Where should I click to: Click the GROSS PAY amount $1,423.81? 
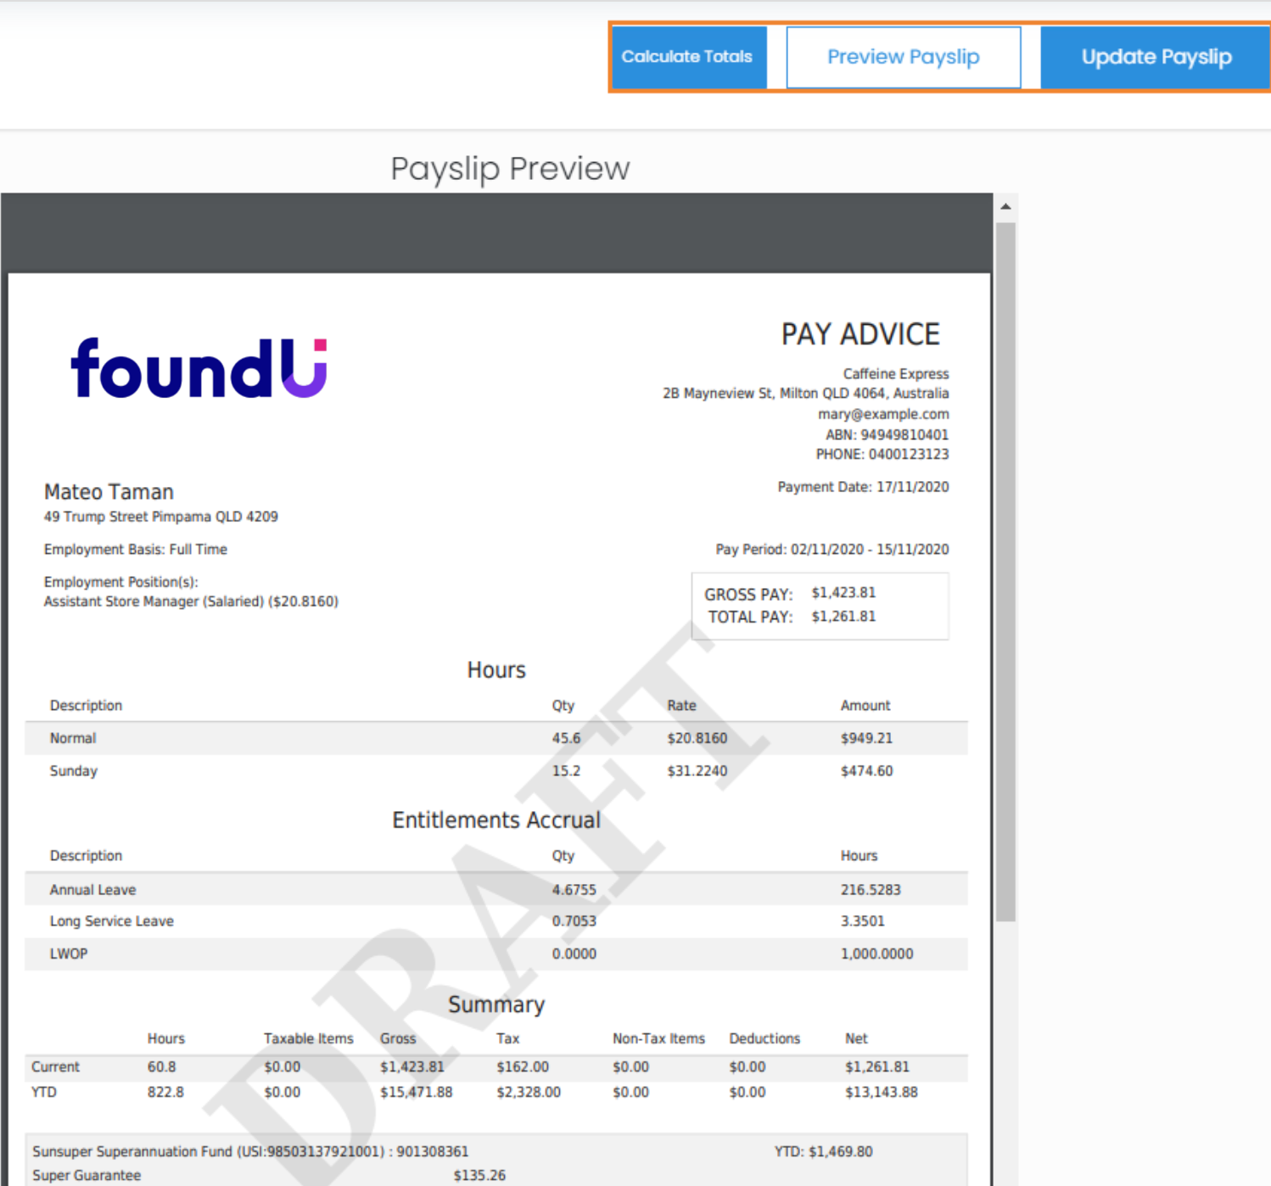tap(843, 593)
